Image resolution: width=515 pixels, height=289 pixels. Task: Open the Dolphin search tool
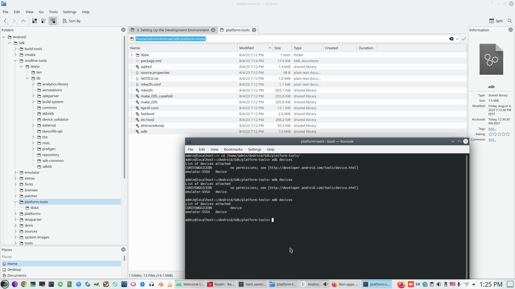tap(510, 21)
